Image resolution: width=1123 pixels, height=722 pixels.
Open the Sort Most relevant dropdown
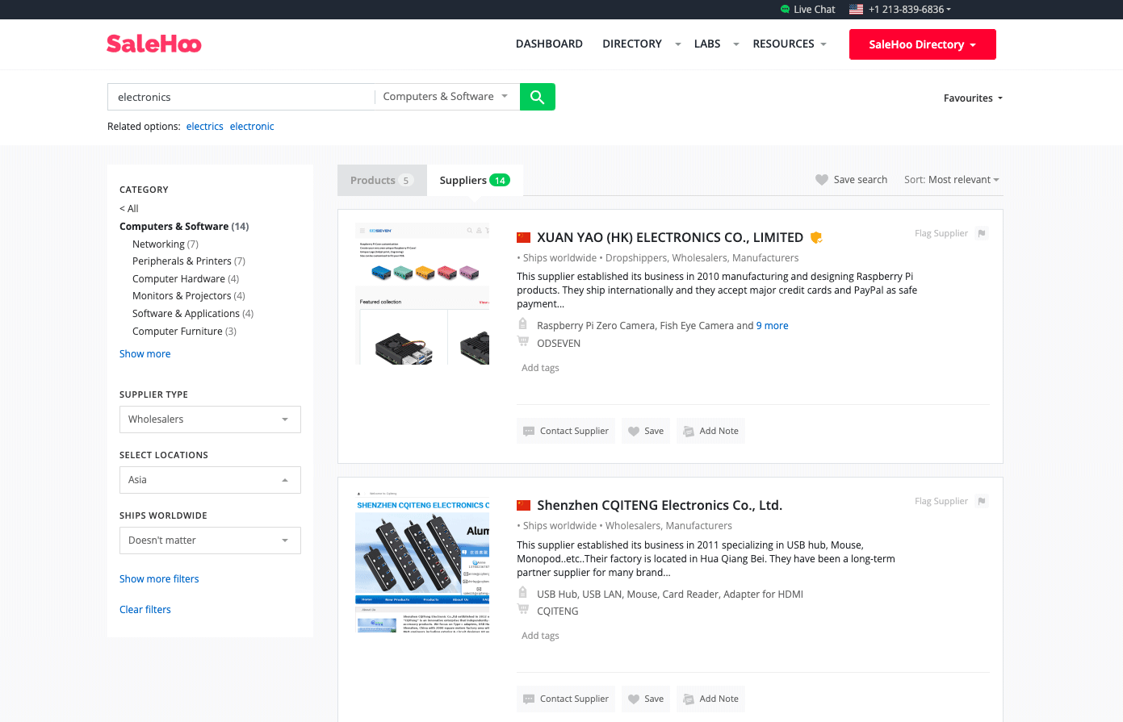(x=953, y=180)
